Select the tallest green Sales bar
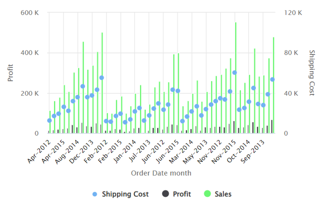The width and height of the screenshot is (322, 203). tap(236, 78)
